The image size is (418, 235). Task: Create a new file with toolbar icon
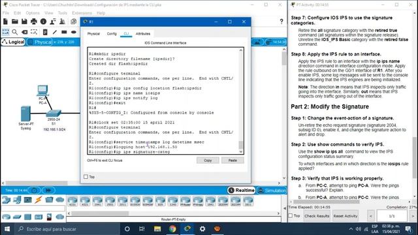(x=5, y=22)
